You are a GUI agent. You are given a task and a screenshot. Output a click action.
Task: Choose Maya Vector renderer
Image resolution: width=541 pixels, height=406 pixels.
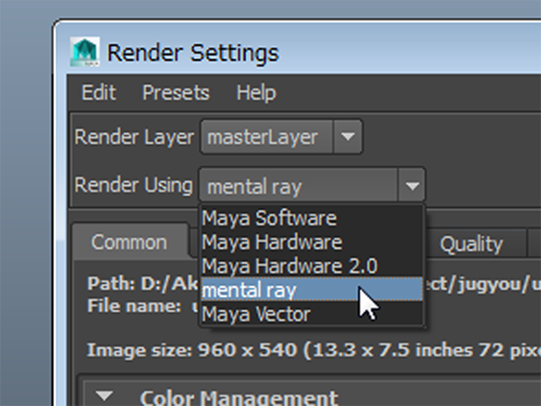[312, 314]
